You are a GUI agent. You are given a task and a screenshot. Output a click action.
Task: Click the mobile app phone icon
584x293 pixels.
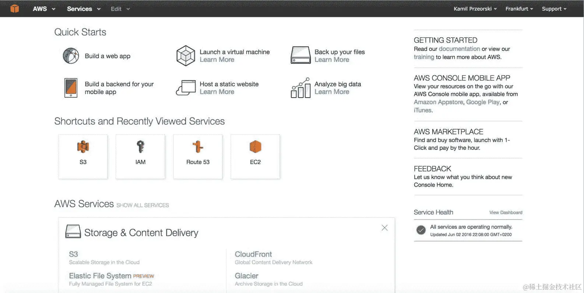(x=71, y=88)
